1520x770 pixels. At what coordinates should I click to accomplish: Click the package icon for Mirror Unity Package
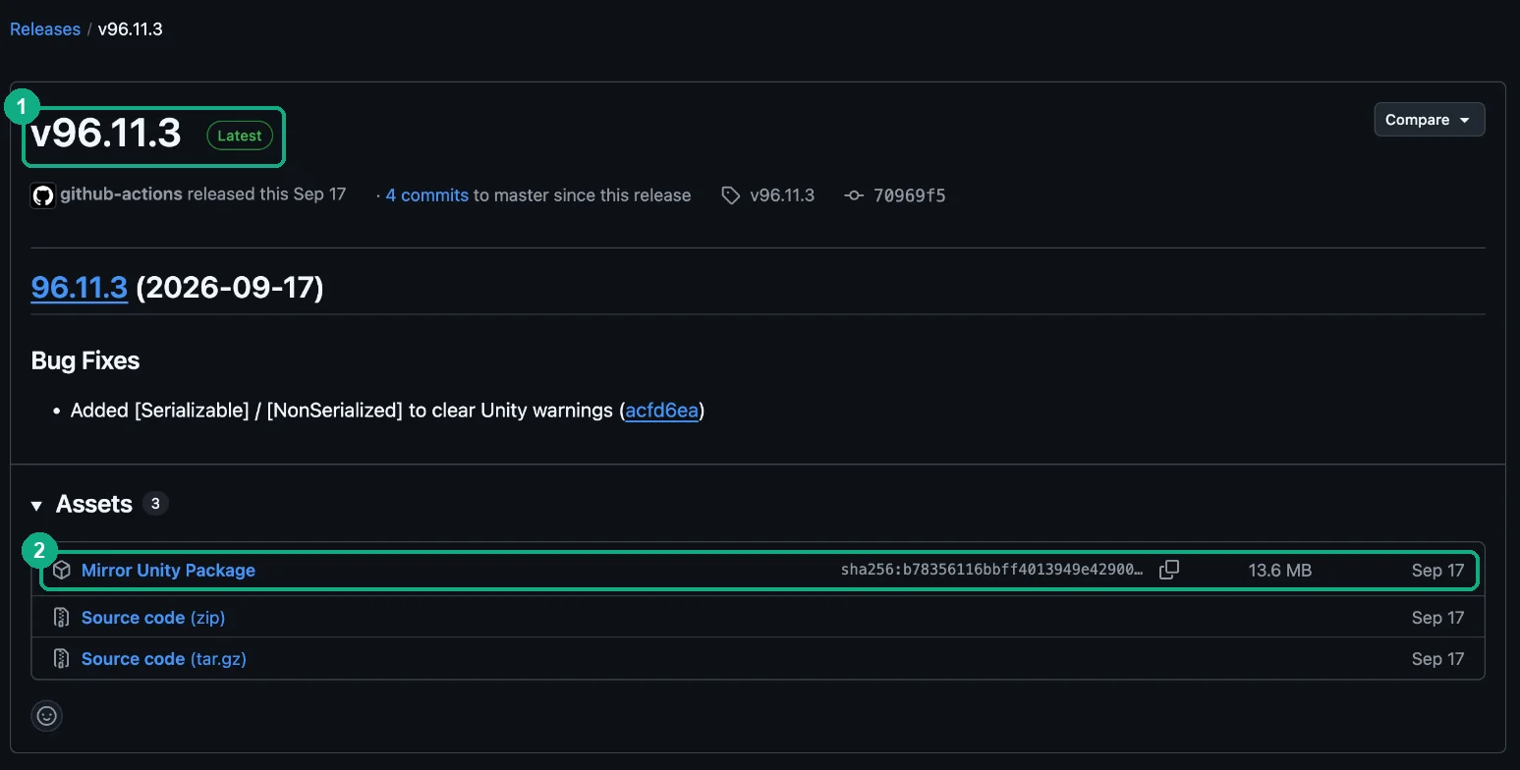tap(62, 570)
